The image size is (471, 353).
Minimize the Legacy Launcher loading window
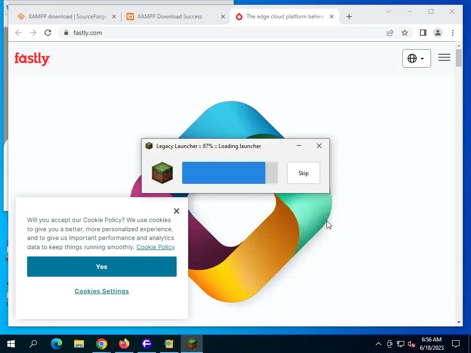tap(299, 146)
